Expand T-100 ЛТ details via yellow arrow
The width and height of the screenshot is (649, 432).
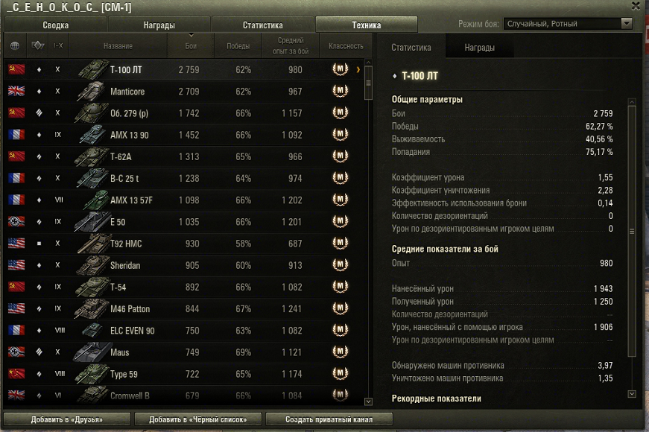[x=358, y=69]
